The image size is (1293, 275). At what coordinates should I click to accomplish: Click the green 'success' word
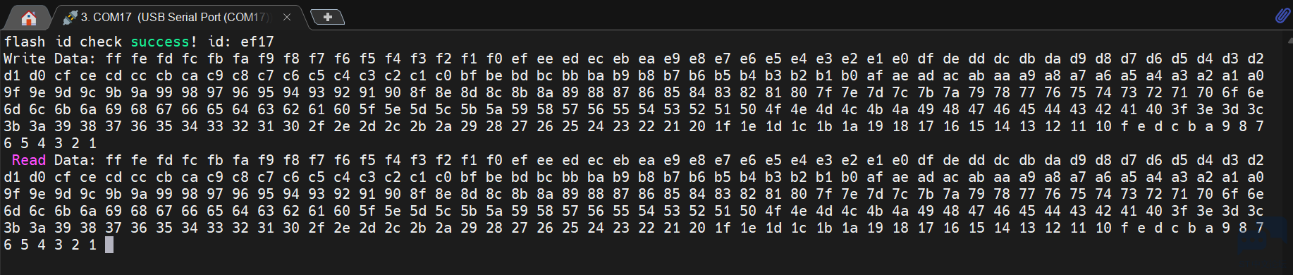(160, 42)
